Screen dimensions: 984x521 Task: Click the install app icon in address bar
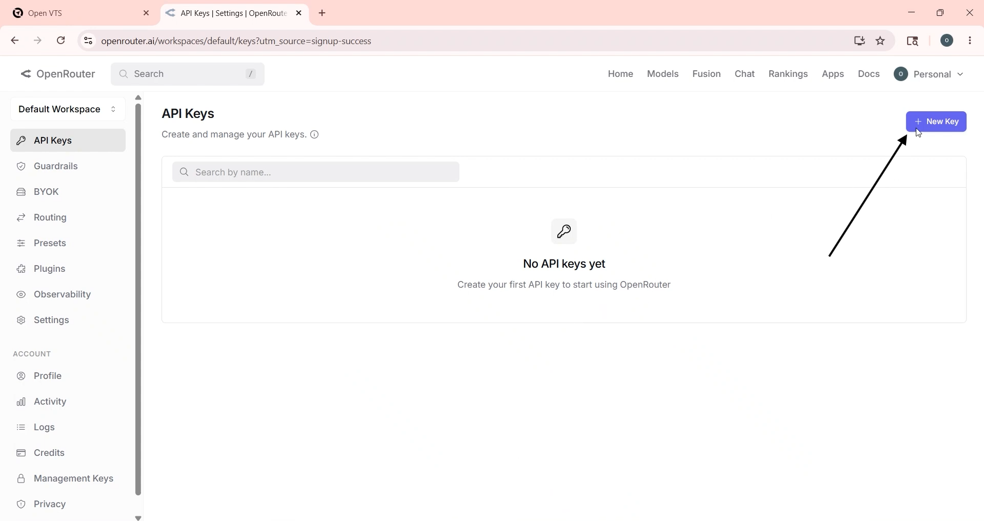click(x=859, y=41)
